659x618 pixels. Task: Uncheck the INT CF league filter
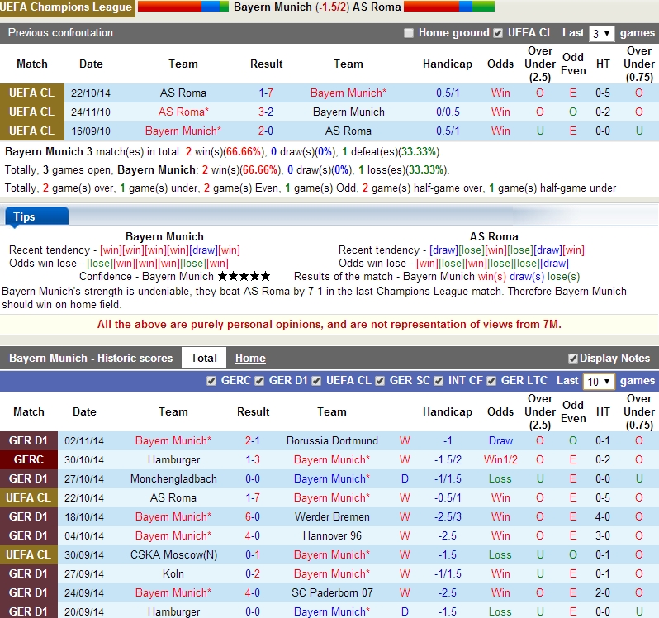[x=439, y=381]
